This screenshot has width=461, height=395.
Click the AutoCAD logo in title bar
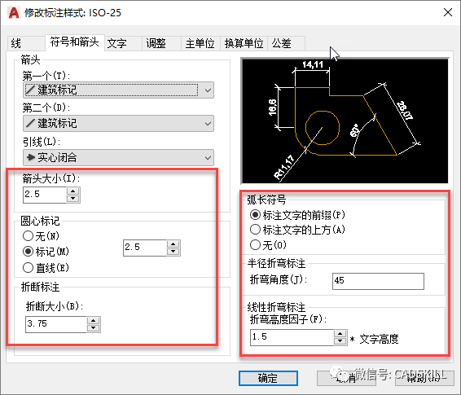14,13
